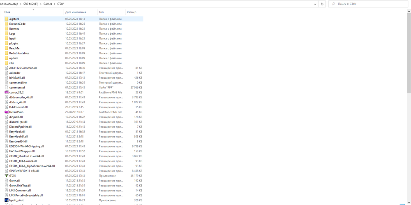Screen dimensions: 411x205
Task: Select the GPUPerfAPIDX11-x64.dll file name
Action: pyautogui.click(x=24, y=171)
